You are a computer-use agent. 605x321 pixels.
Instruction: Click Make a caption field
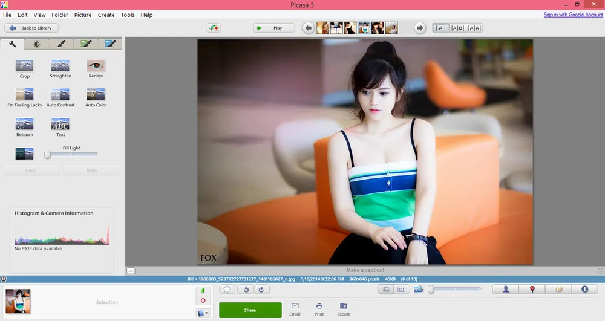(365, 270)
